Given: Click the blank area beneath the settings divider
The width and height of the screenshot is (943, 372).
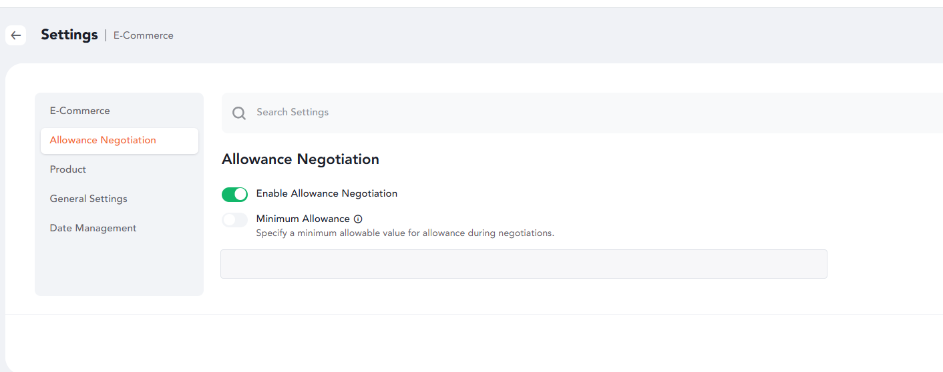Looking at the screenshot, I should pos(474,343).
